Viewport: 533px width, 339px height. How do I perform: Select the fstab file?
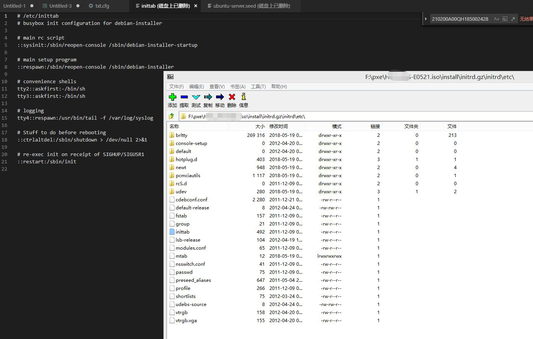point(181,216)
